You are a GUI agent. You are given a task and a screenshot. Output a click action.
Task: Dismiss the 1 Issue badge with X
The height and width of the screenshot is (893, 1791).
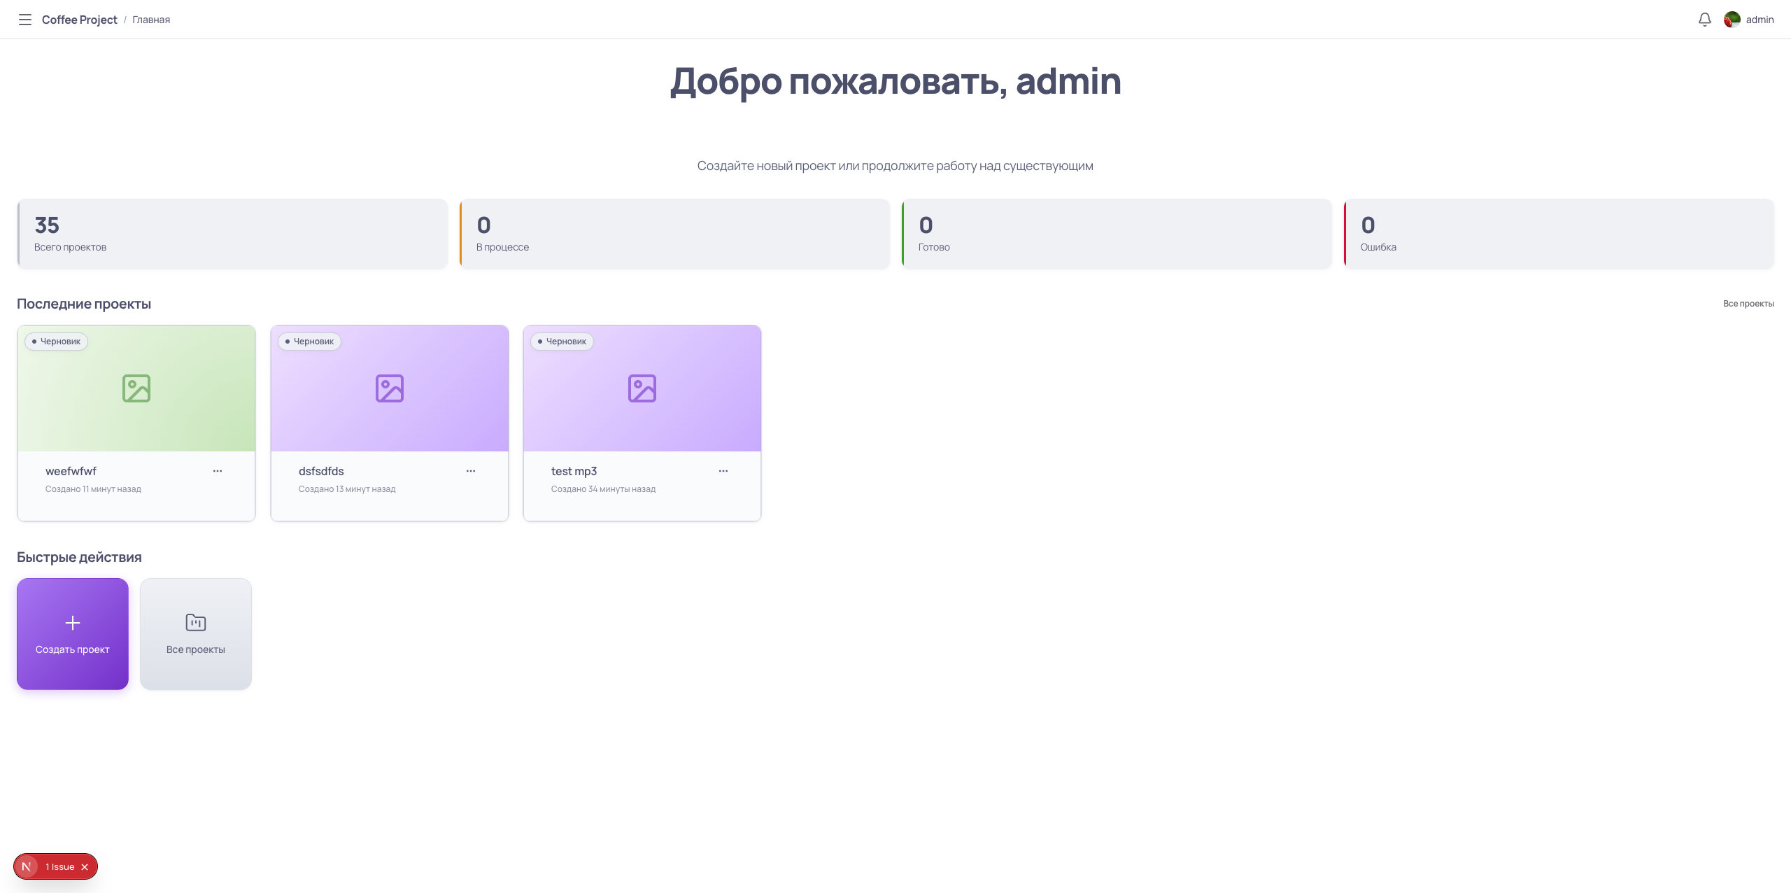click(85, 867)
